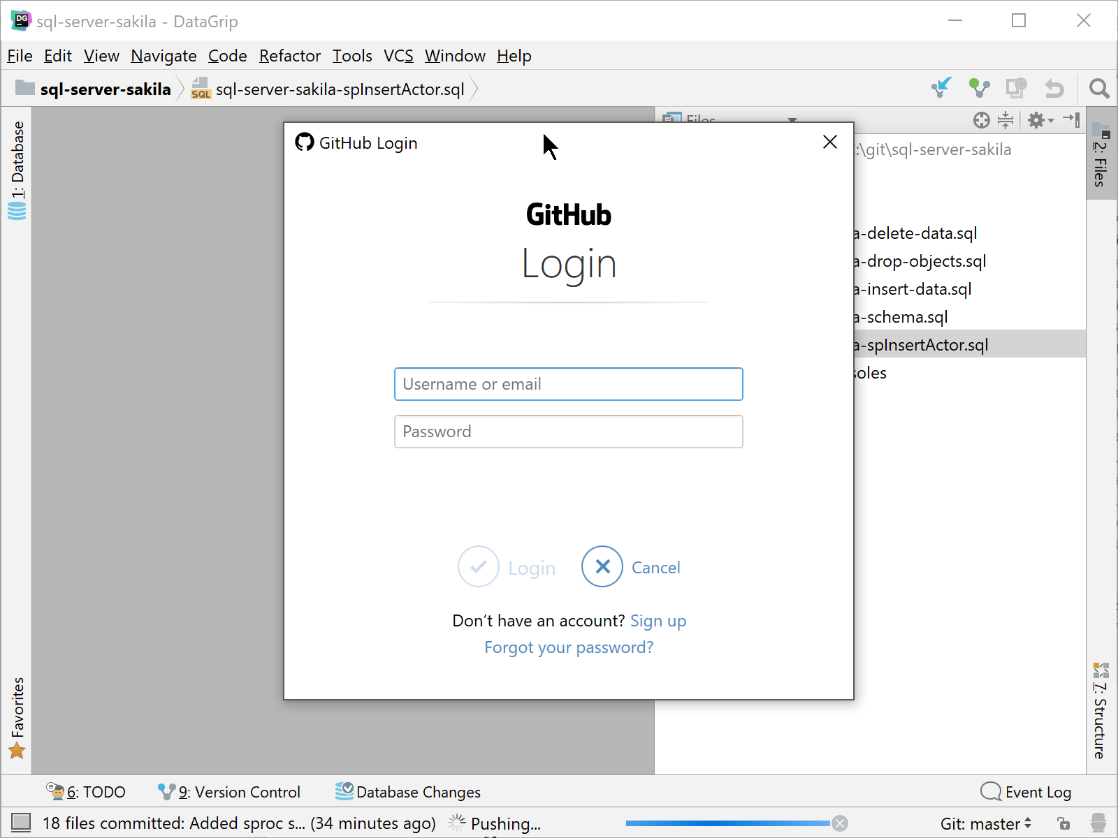This screenshot has height=838, width=1118.
Task: Open the Files panel gear settings
Action: point(1040,120)
